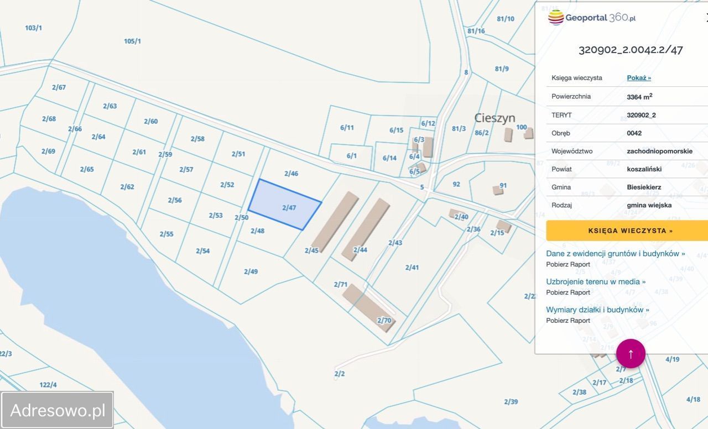The height and width of the screenshot is (429, 708).
Task: Click parcel 2/59 on the map
Action: [x=165, y=155]
